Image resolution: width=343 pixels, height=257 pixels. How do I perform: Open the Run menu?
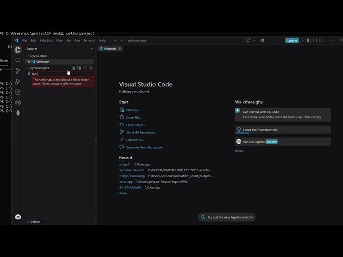point(77,41)
